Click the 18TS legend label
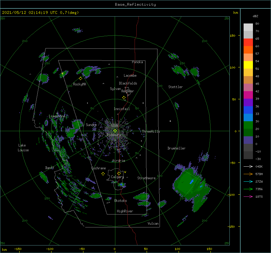This screenshot has width=271, height=253. (x=259, y=197)
